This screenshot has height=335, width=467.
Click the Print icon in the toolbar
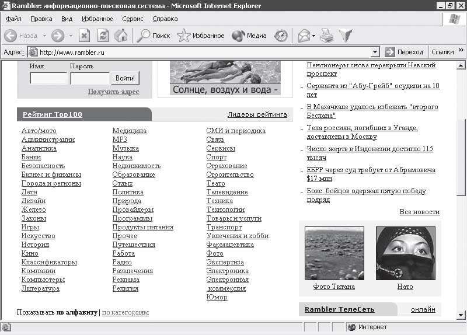pos(327,36)
